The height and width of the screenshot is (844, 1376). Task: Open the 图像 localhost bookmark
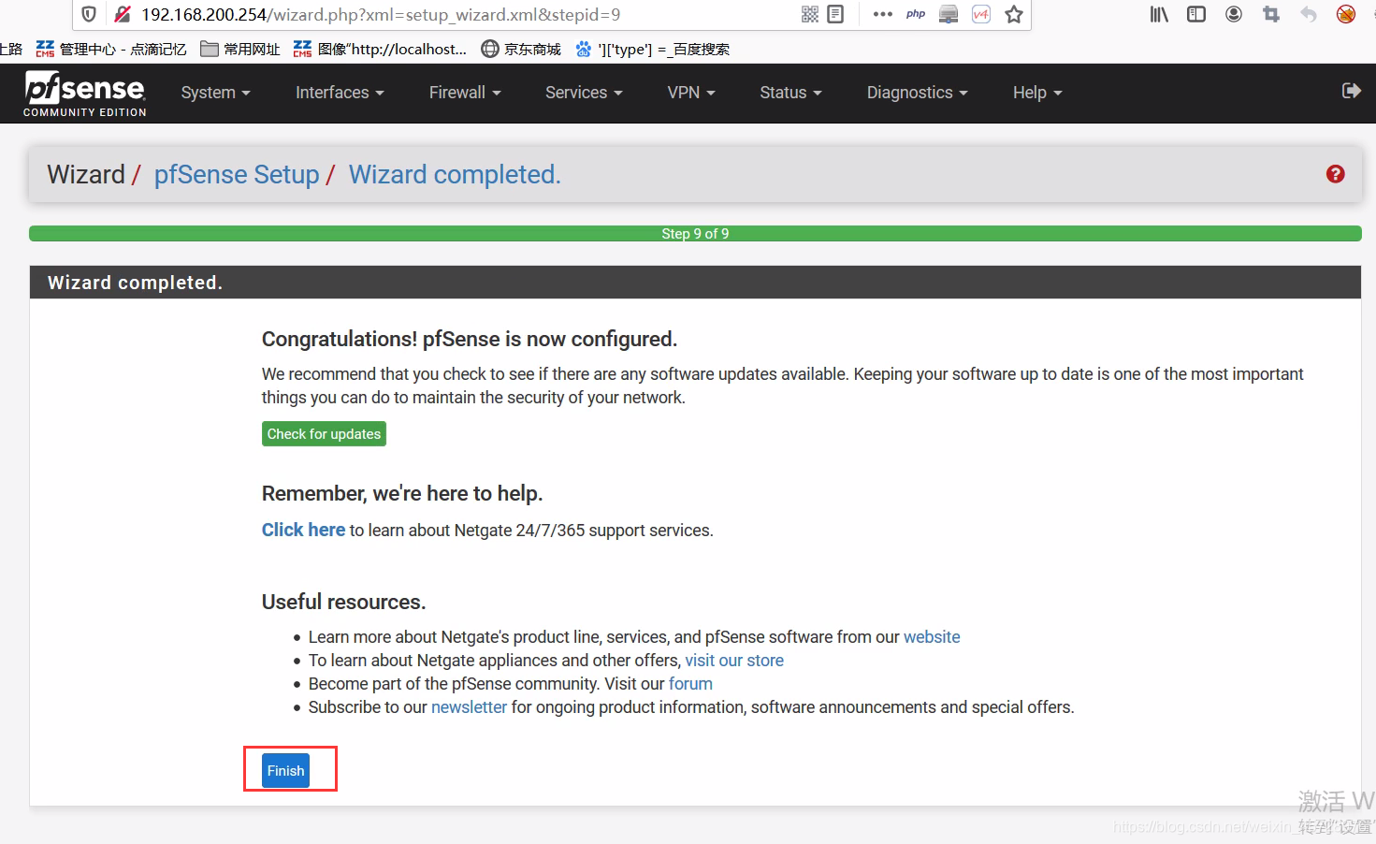[x=380, y=49]
